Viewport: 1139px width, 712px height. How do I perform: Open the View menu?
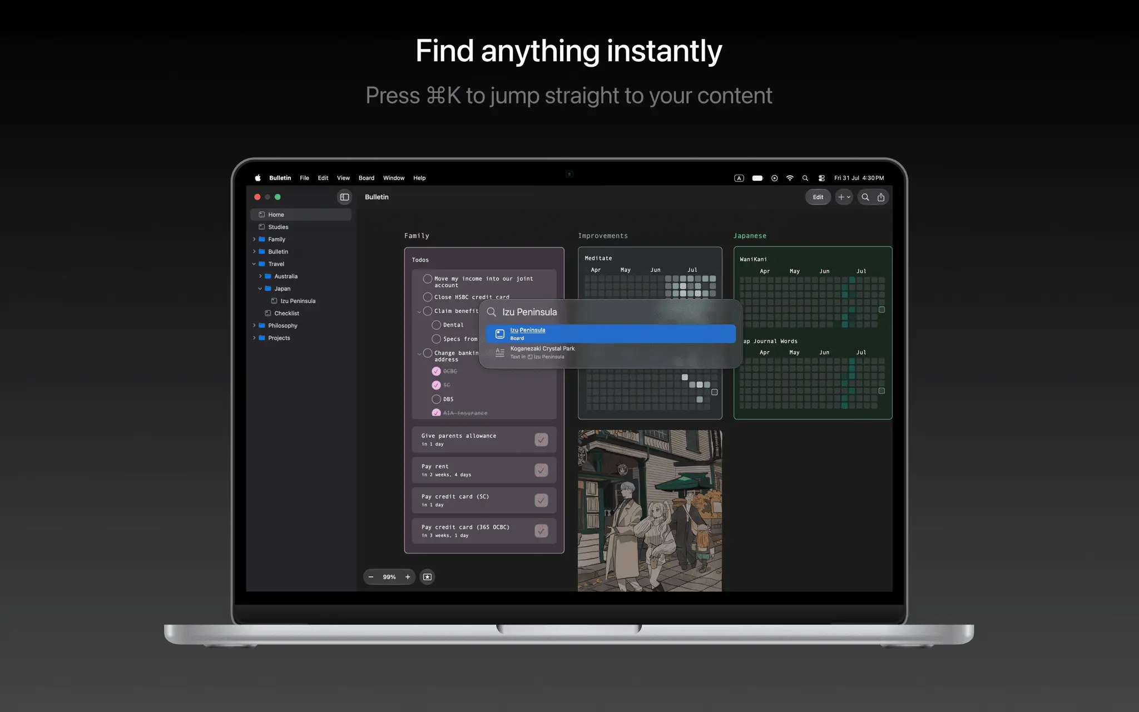point(343,178)
